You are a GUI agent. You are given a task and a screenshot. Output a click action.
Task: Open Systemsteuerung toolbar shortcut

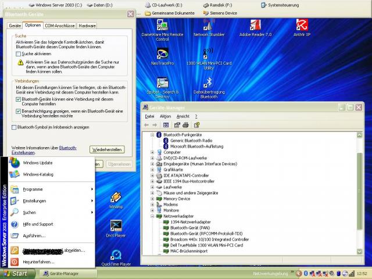coord(280,5)
